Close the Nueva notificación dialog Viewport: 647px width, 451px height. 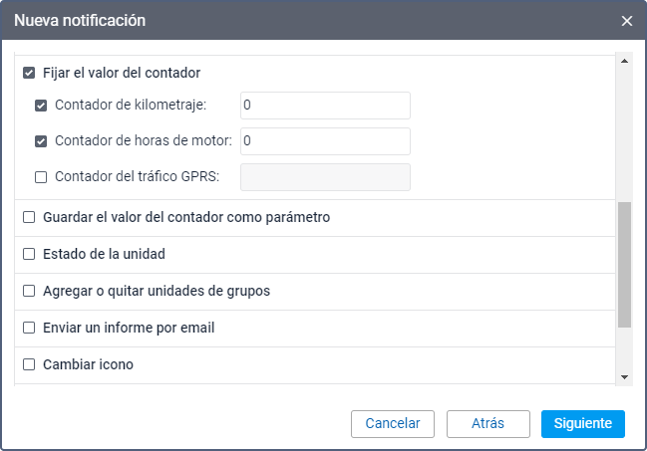click(627, 21)
